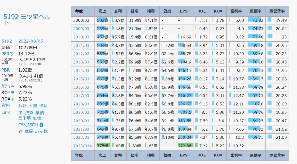Select the 2008/03 year cell
Image resolution: width=297 pixels, height=164 pixels.
click(83, 20)
